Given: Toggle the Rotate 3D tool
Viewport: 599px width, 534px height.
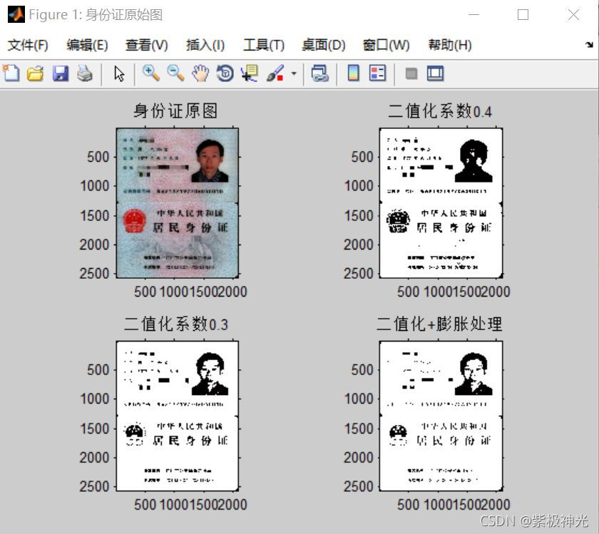Looking at the screenshot, I should (x=224, y=73).
